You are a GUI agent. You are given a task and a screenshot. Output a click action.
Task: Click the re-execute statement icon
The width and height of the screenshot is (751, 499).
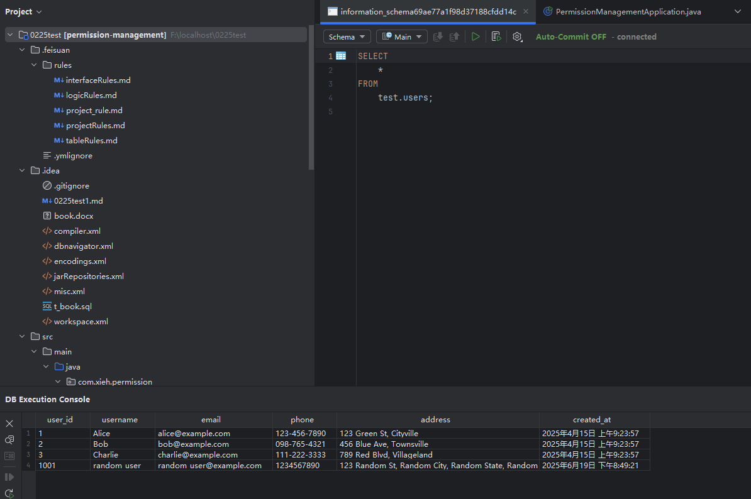click(x=9, y=493)
